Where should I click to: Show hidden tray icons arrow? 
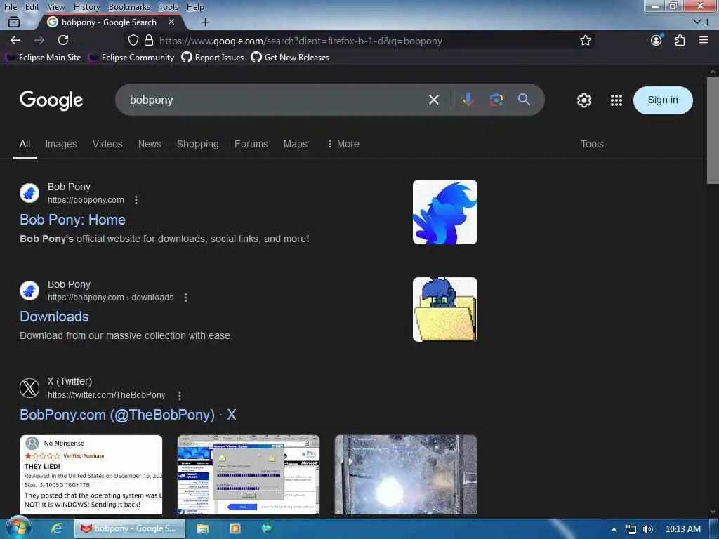[x=614, y=529]
